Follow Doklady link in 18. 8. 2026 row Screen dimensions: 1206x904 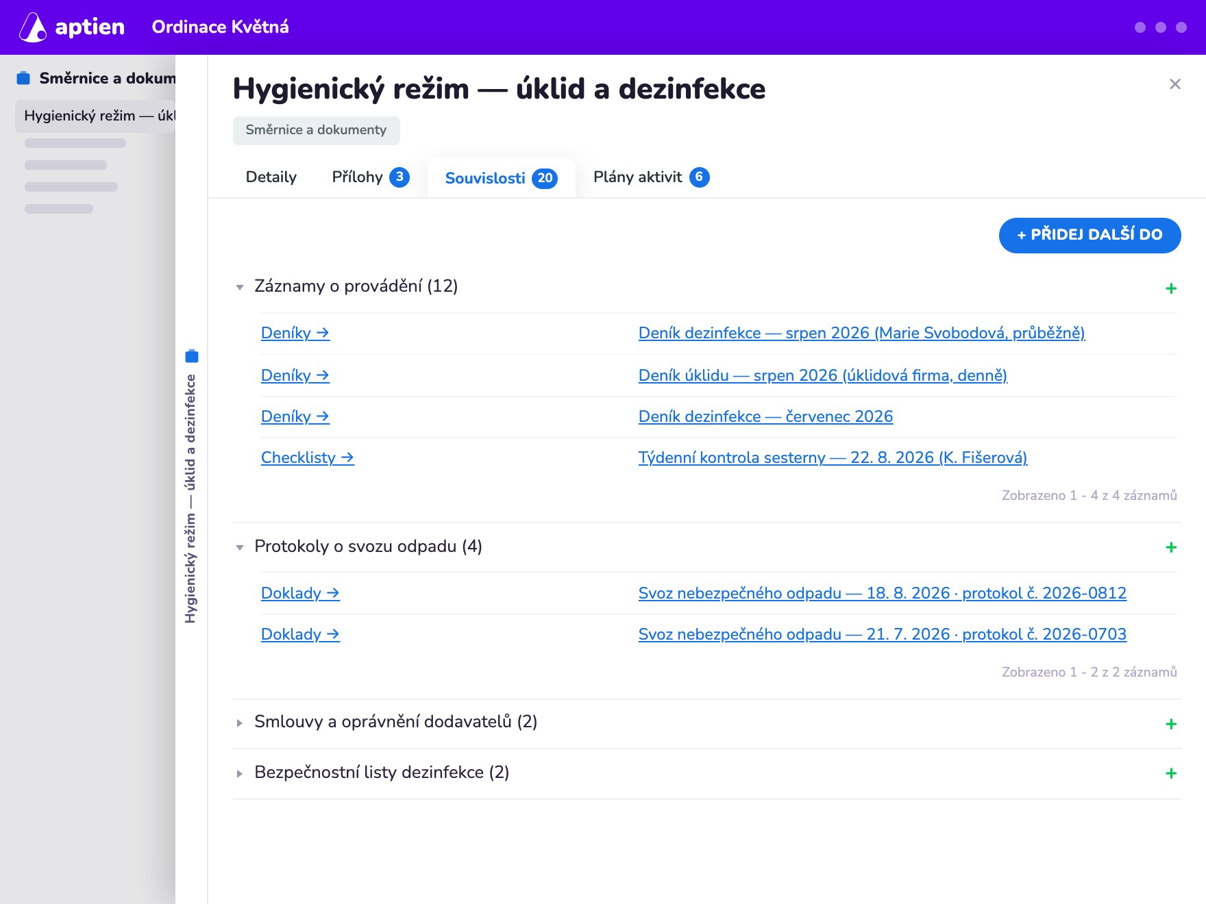pos(300,593)
